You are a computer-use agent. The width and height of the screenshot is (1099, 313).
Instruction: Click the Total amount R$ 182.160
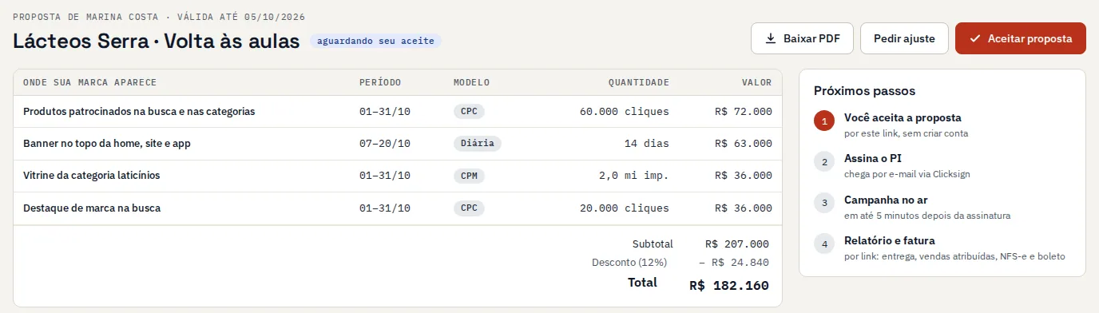(x=729, y=285)
